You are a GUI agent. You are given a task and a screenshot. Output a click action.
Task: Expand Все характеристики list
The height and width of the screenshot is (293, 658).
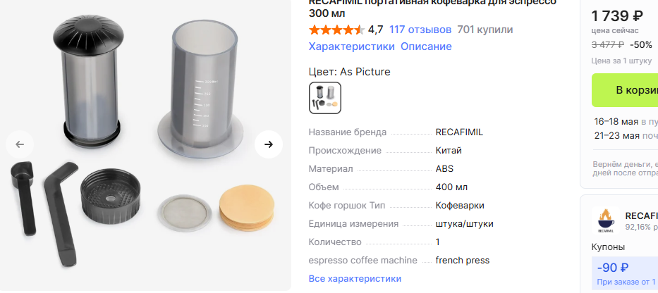(x=355, y=279)
